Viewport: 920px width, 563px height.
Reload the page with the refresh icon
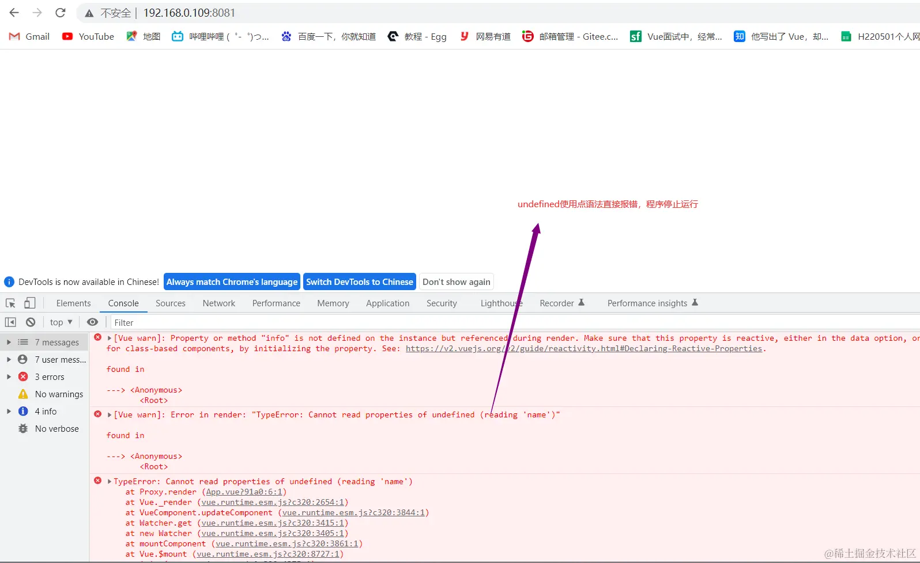coord(61,13)
